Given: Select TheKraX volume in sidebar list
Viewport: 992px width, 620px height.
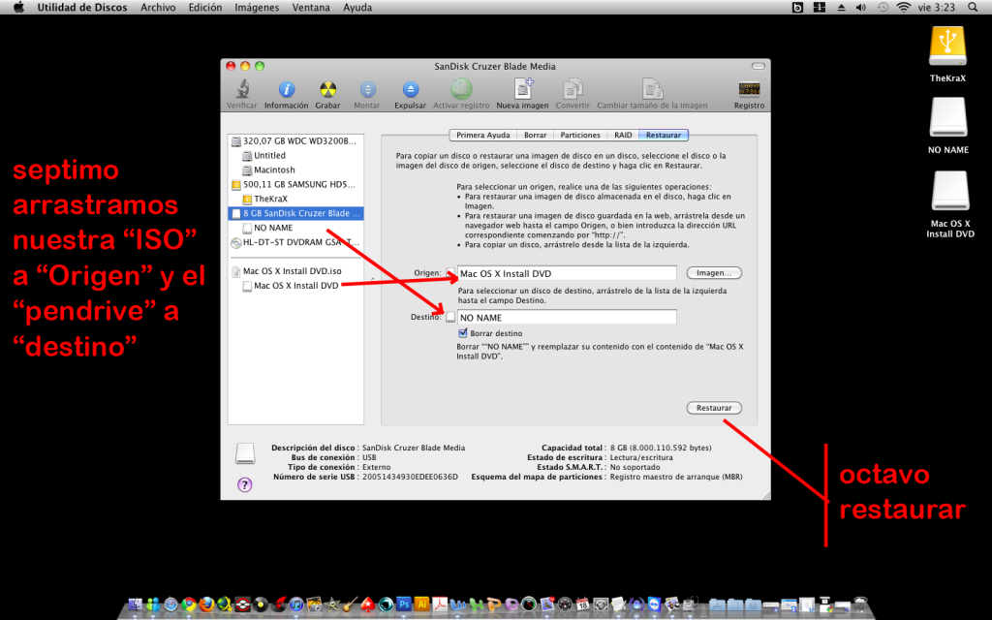Looking at the screenshot, I should (x=295, y=199).
